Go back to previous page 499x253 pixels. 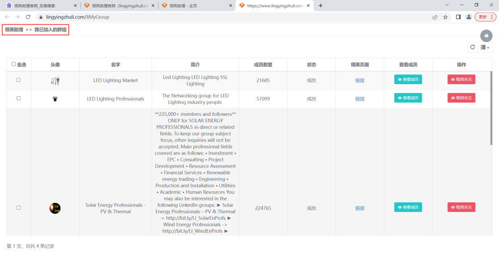coord(7,17)
